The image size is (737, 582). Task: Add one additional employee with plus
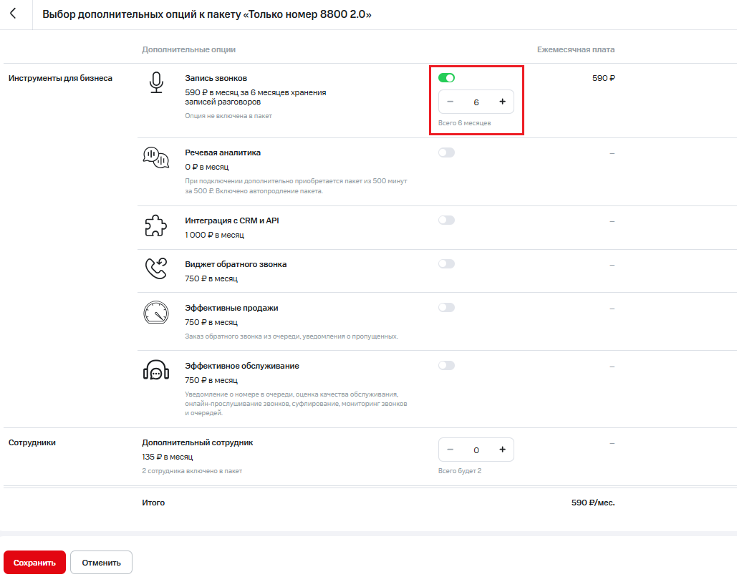coord(502,450)
